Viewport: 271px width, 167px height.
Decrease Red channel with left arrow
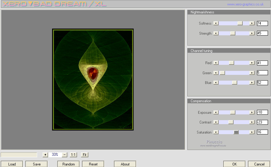click(x=216, y=63)
